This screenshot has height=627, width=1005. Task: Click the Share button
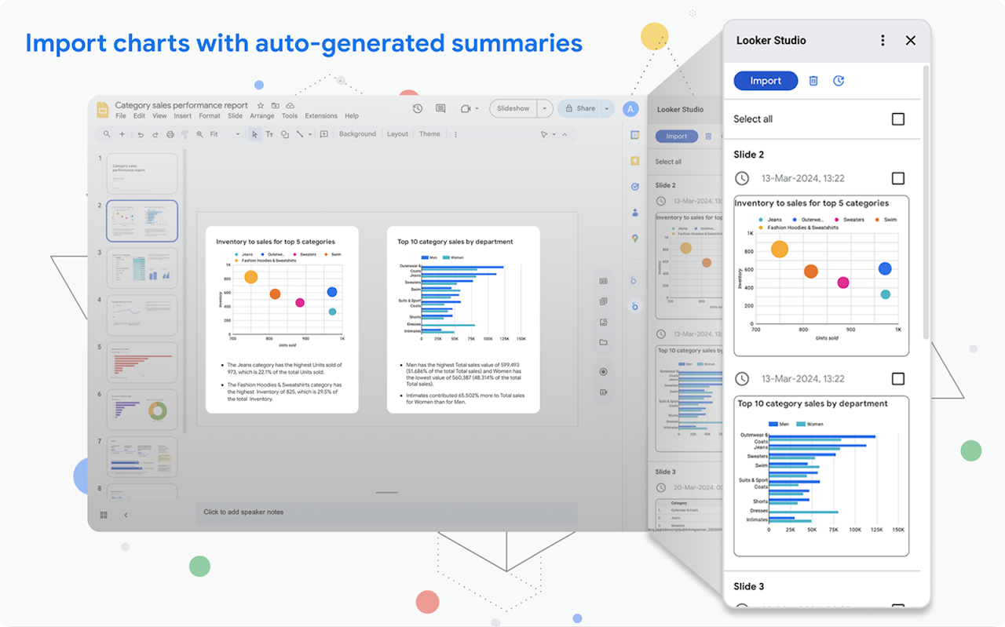[x=579, y=108]
